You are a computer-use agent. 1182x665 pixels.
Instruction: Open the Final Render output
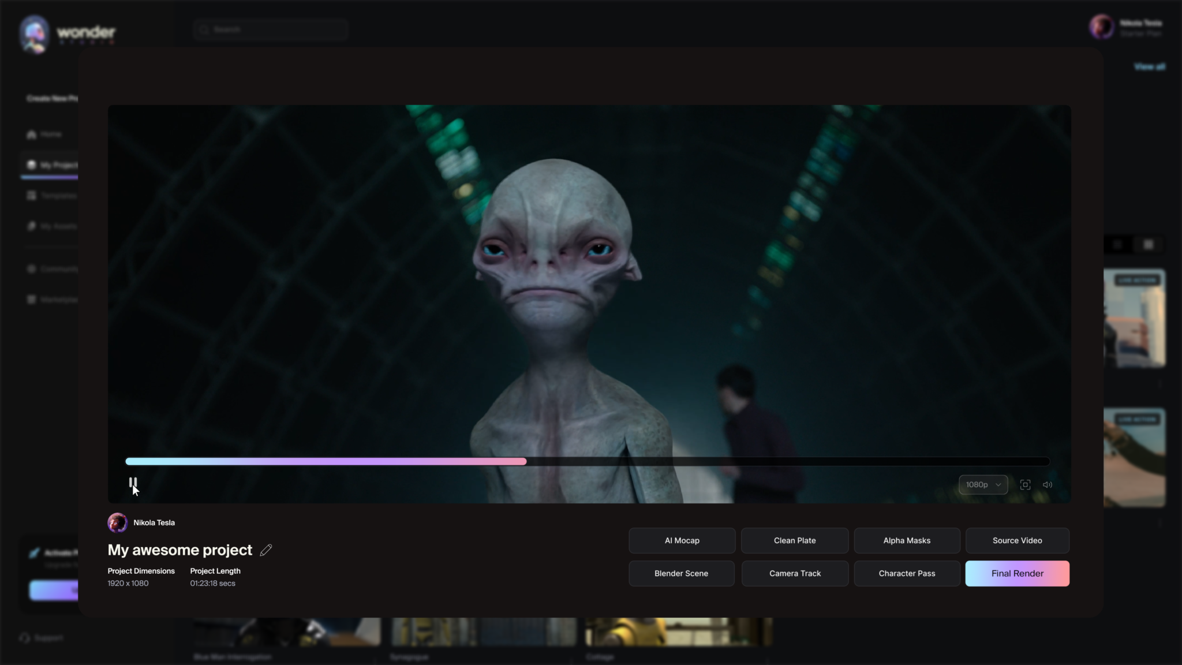1017,573
